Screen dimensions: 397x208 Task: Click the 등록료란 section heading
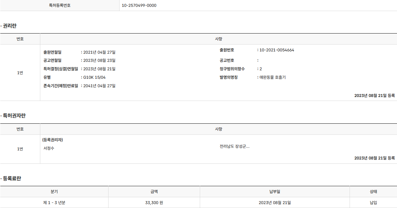click(x=12, y=179)
